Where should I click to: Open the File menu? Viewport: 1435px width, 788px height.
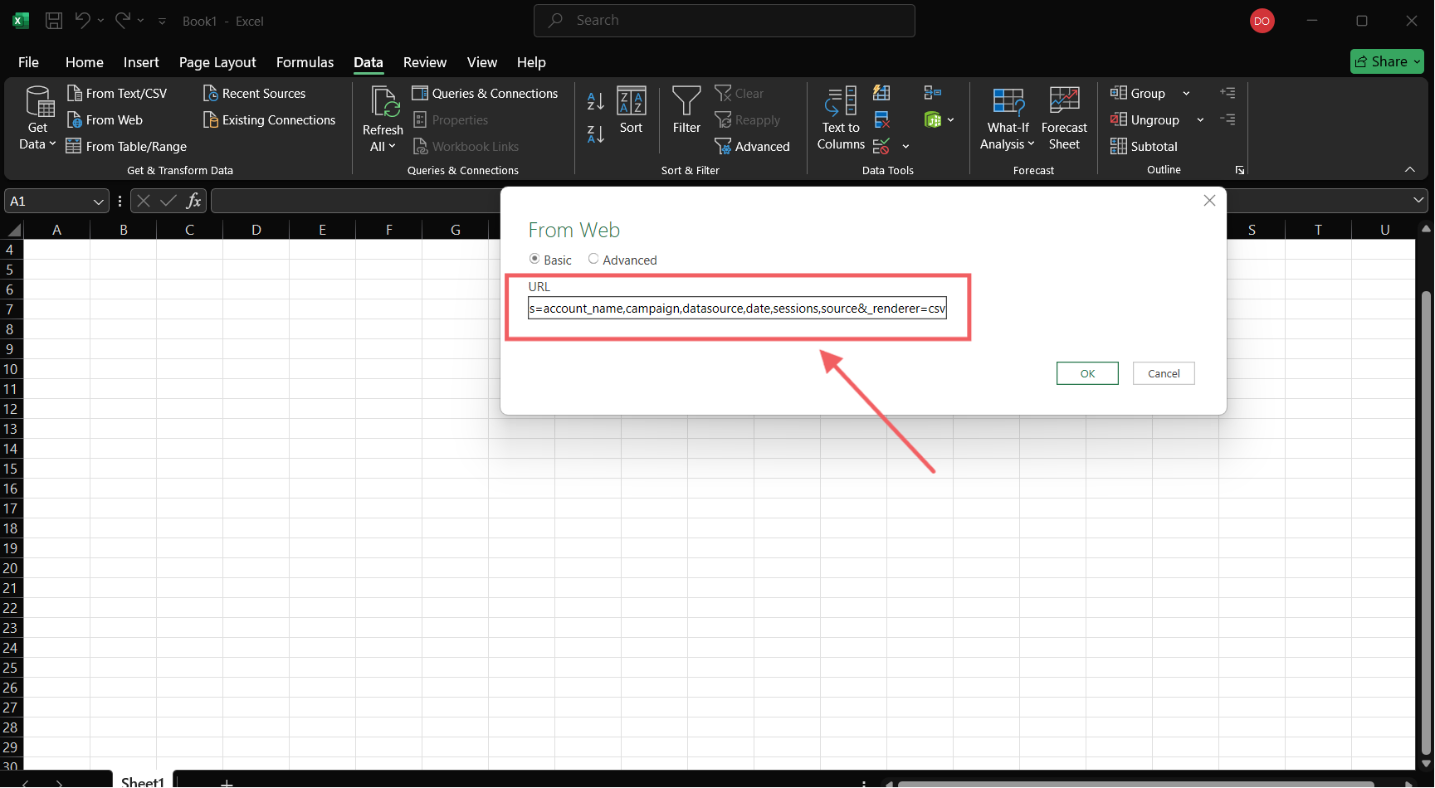(28, 62)
